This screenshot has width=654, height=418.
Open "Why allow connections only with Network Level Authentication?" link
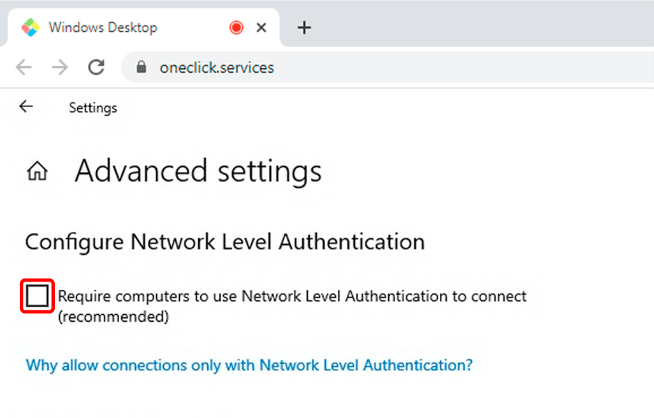pos(249,365)
